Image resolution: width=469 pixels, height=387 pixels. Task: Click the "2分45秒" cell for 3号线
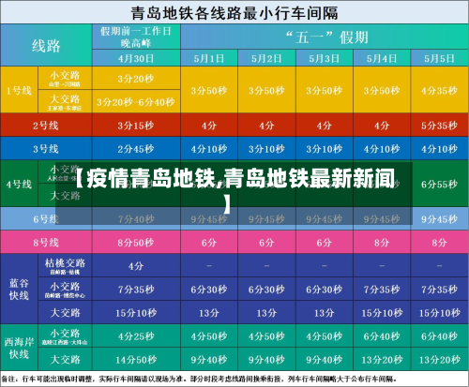136,148
